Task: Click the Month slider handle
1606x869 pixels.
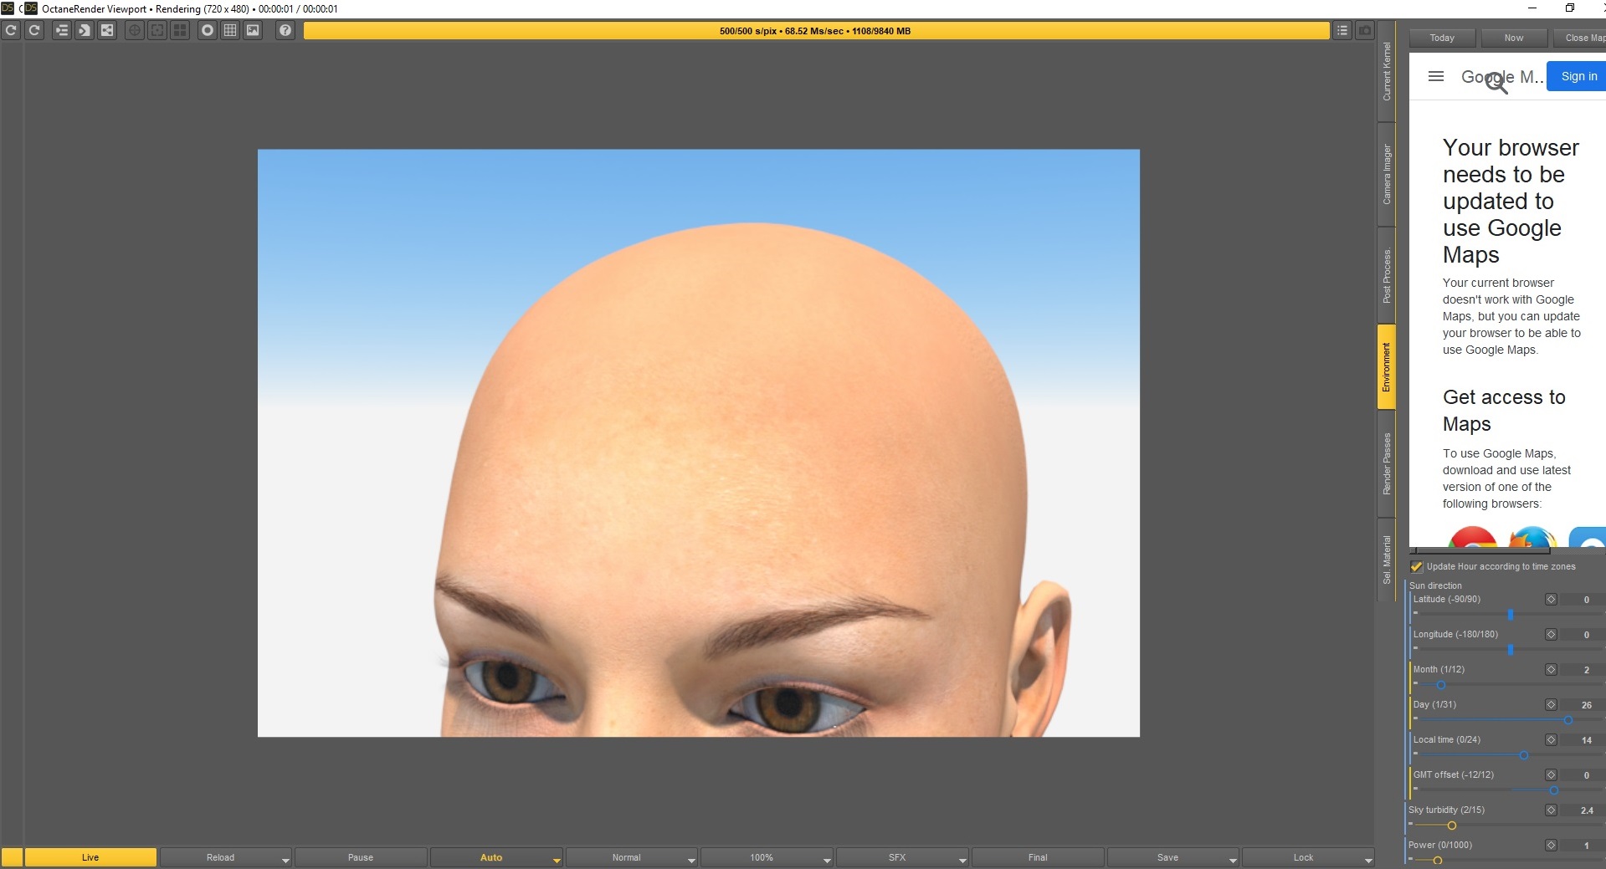Action: [1441, 685]
